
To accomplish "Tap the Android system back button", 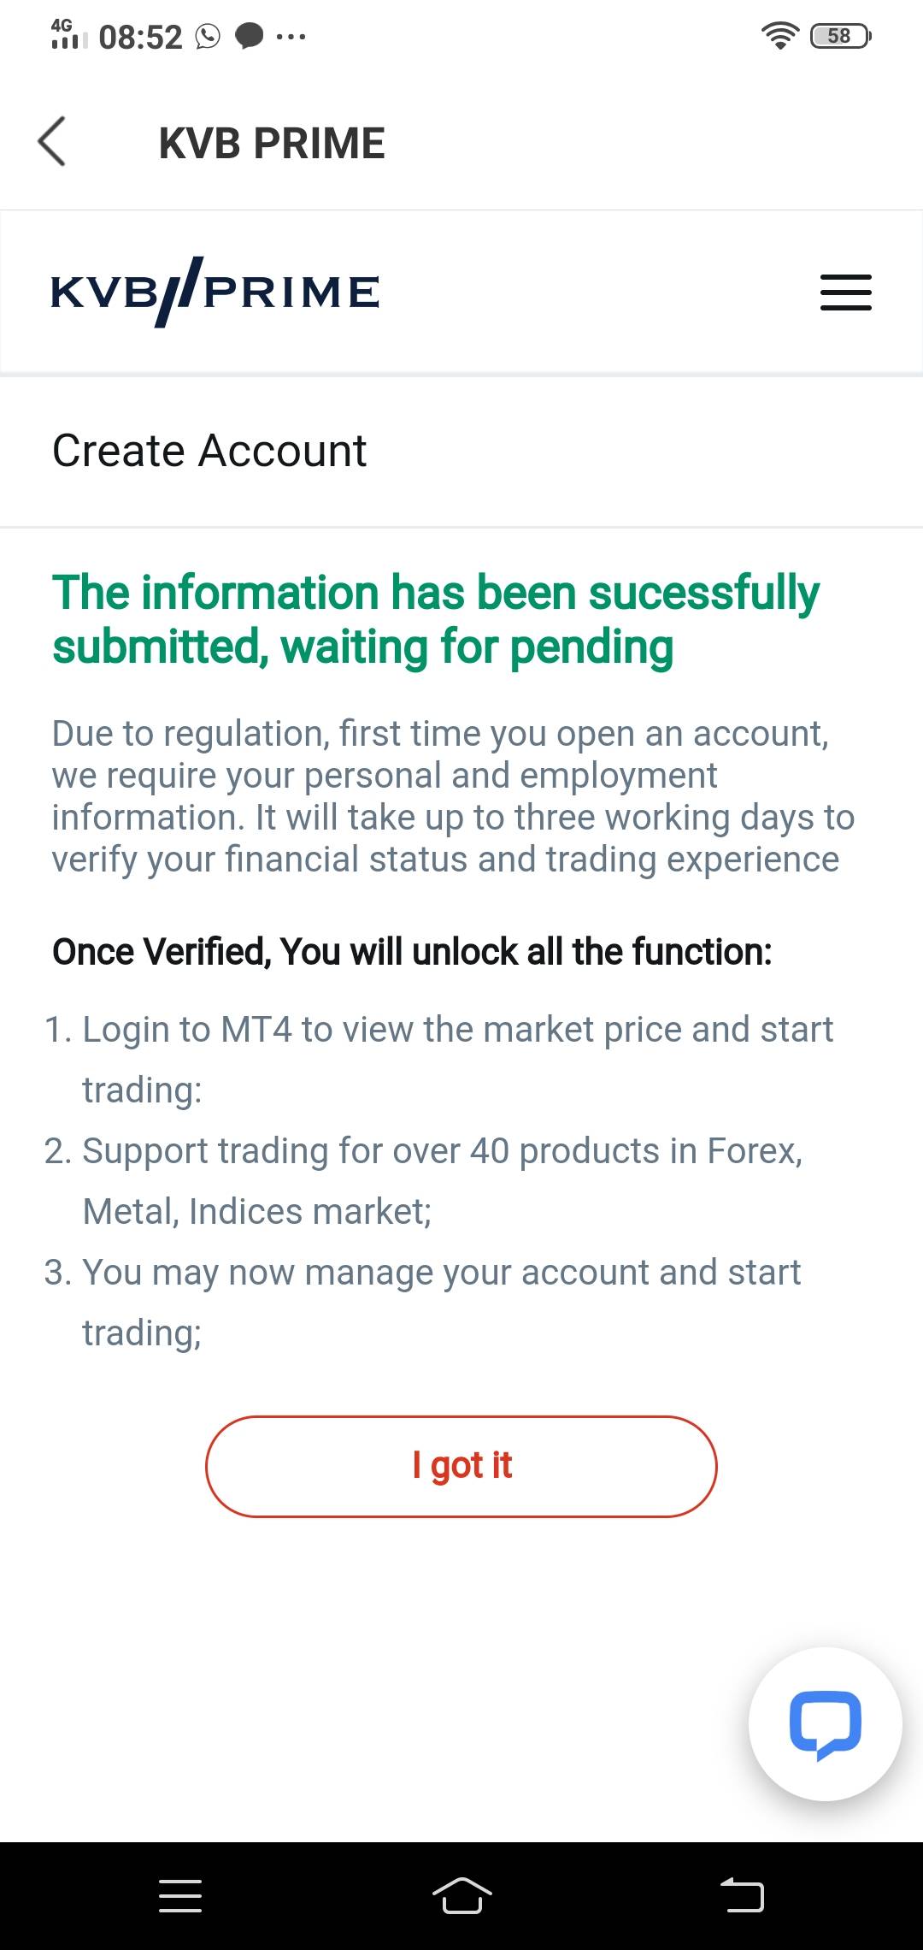I will point(742,1895).
